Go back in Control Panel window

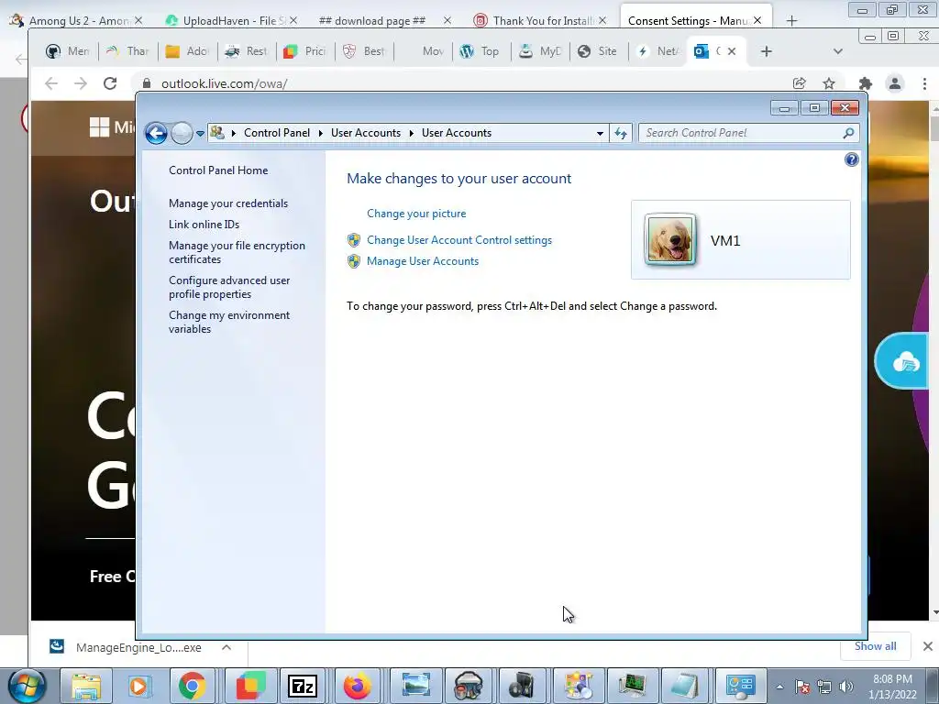click(x=156, y=133)
